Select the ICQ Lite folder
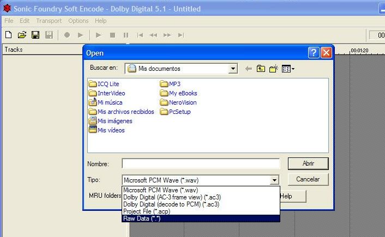 104,84
